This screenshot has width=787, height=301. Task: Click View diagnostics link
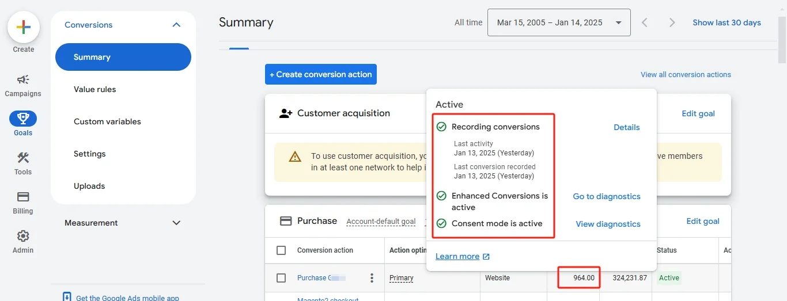(x=608, y=224)
